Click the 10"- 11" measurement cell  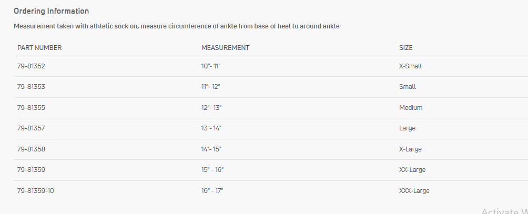click(214, 66)
